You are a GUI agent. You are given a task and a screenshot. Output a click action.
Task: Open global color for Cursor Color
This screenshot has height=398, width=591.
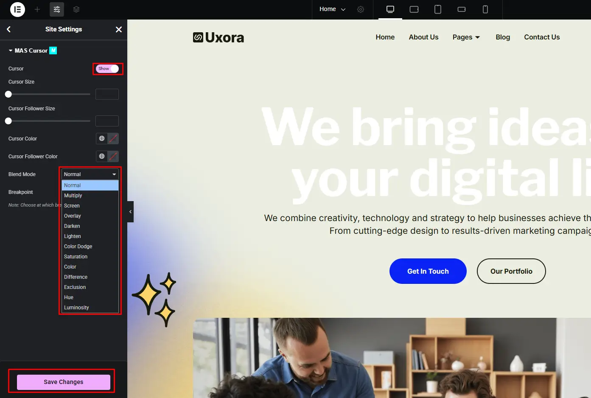102,138
